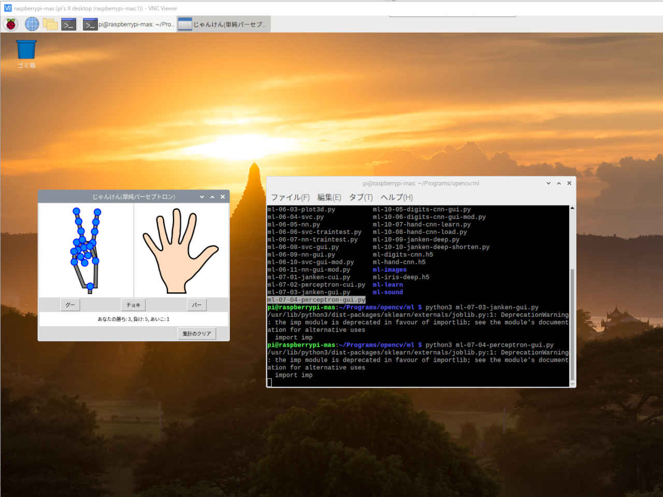
Task: Maximize the terminal window
Action: [x=559, y=183]
